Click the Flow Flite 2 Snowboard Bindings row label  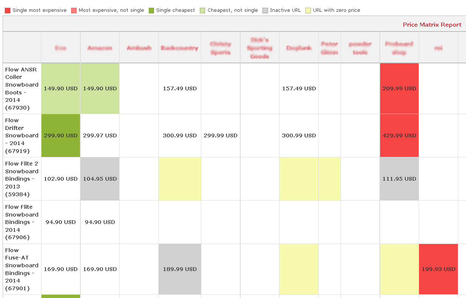point(22,179)
